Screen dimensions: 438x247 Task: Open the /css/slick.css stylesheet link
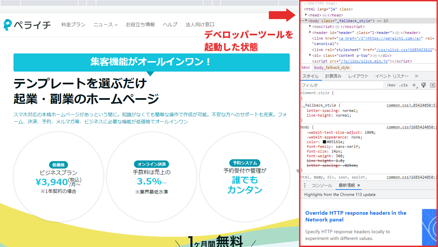[404, 50]
